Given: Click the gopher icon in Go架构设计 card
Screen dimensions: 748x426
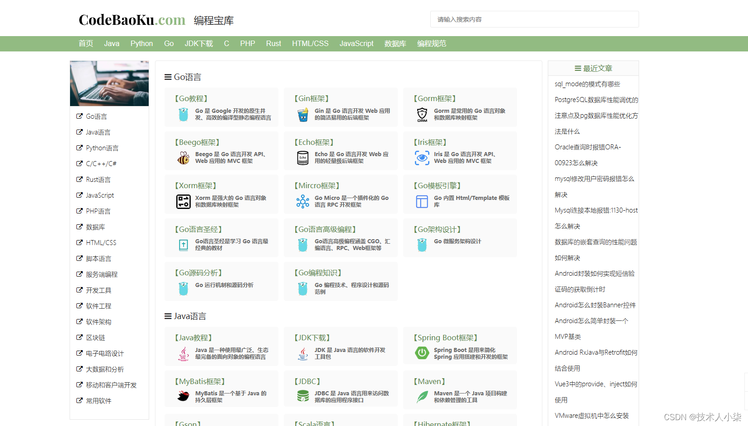Looking at the screenshot, I should pos(422,245).
